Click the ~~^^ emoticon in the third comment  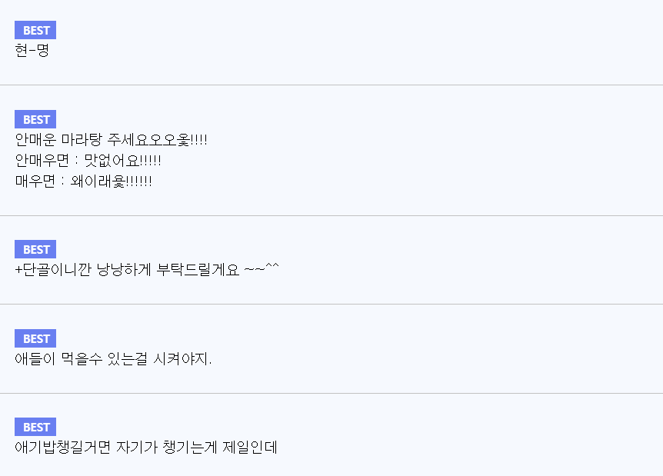pyautogui.click(x=262, y=270)
